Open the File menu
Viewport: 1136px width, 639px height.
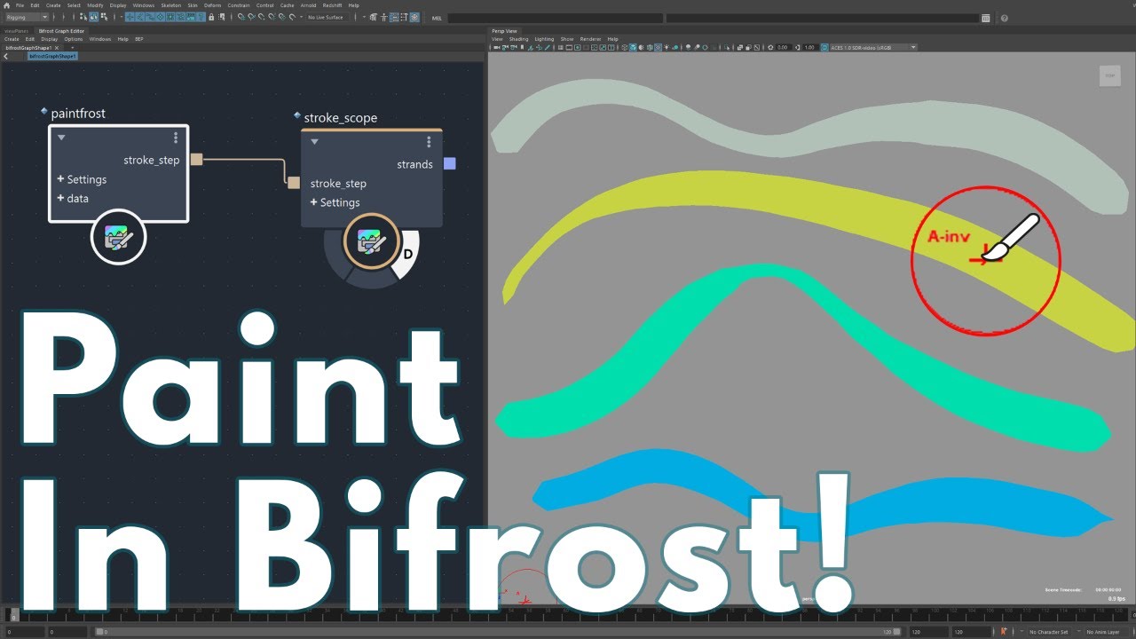[20, 5]
